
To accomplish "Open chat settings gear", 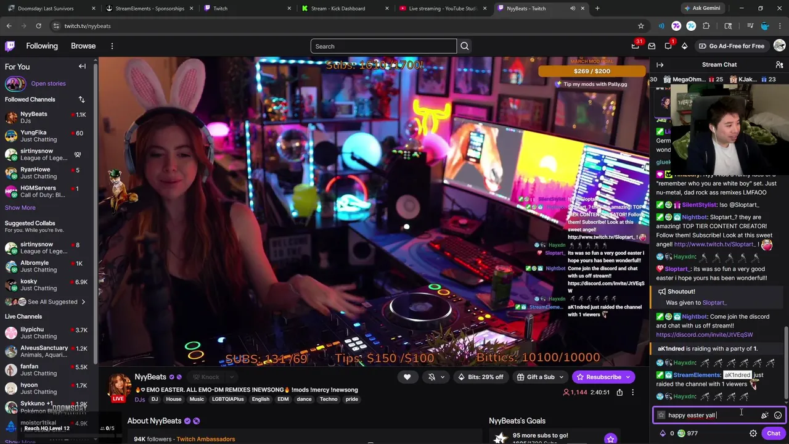I will 753,434.
